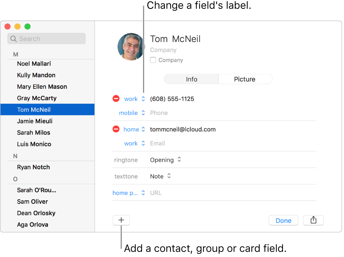Close the Contacts window with red button
Screen dimensions: 344x257
8,27
